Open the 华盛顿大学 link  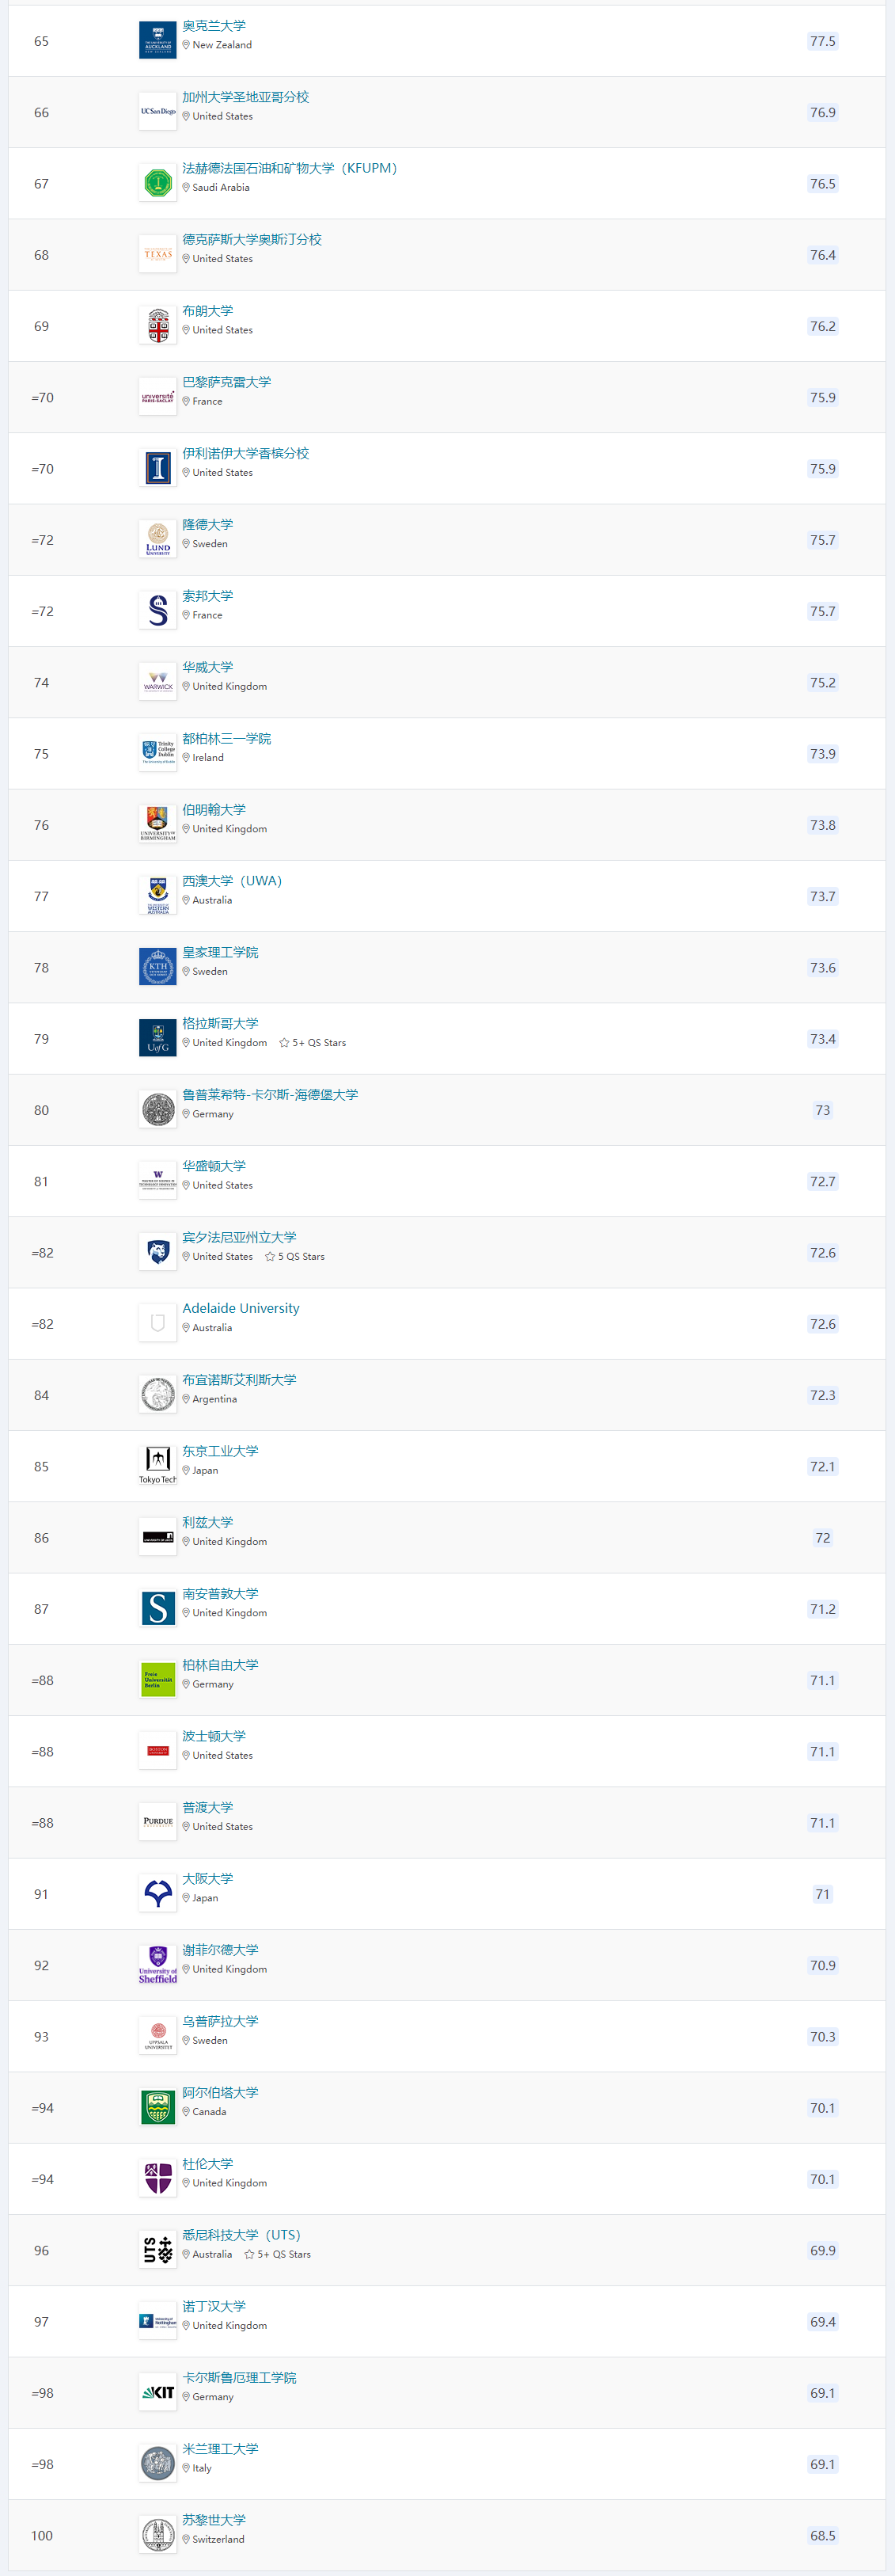pyautogui.click(x=214, y=1166)
